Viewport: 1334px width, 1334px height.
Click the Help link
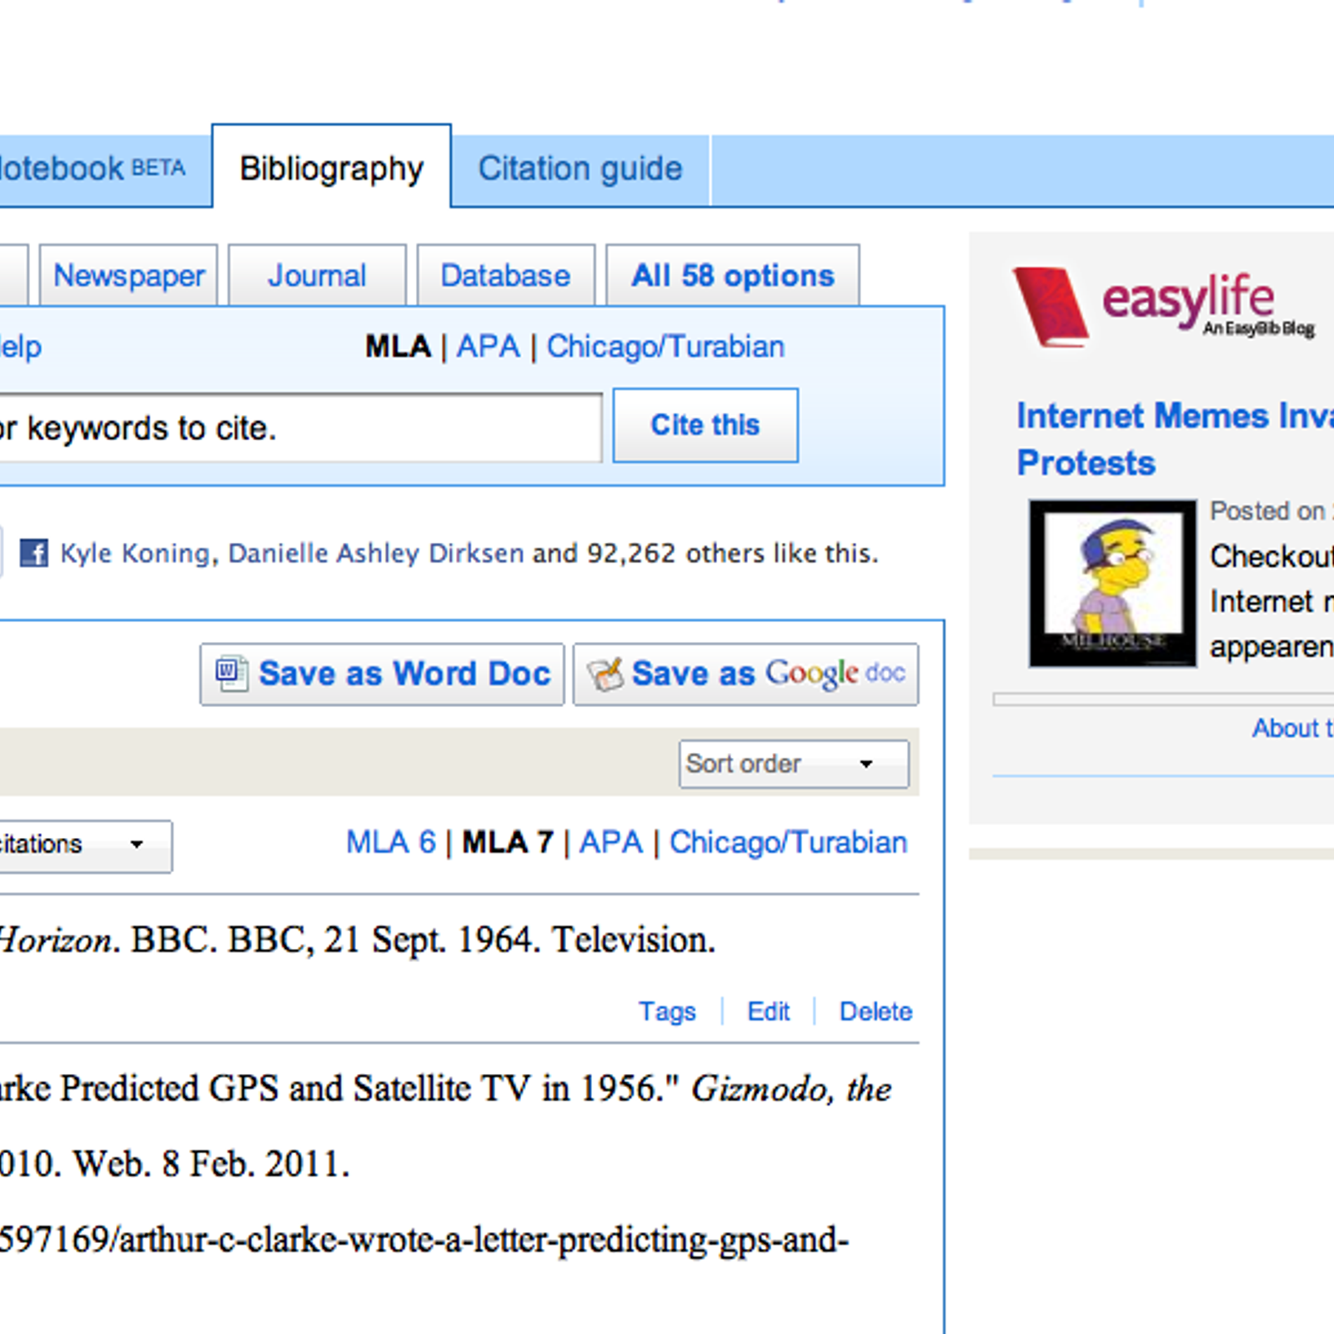21,346
